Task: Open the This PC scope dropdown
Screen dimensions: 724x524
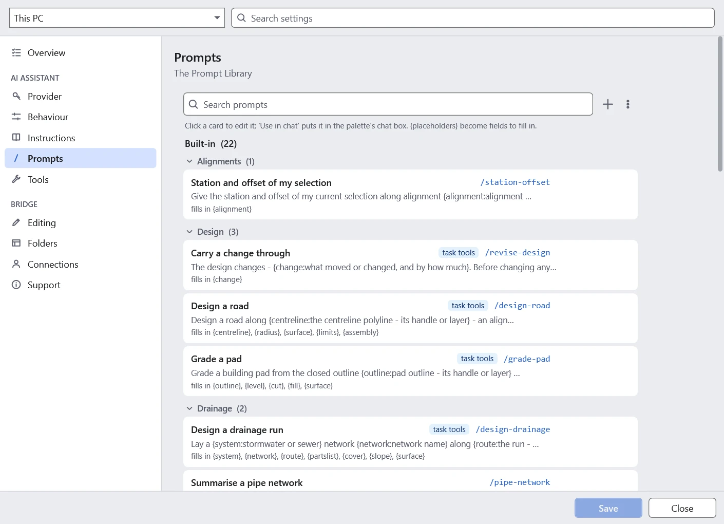Action: tap(117, 18)
